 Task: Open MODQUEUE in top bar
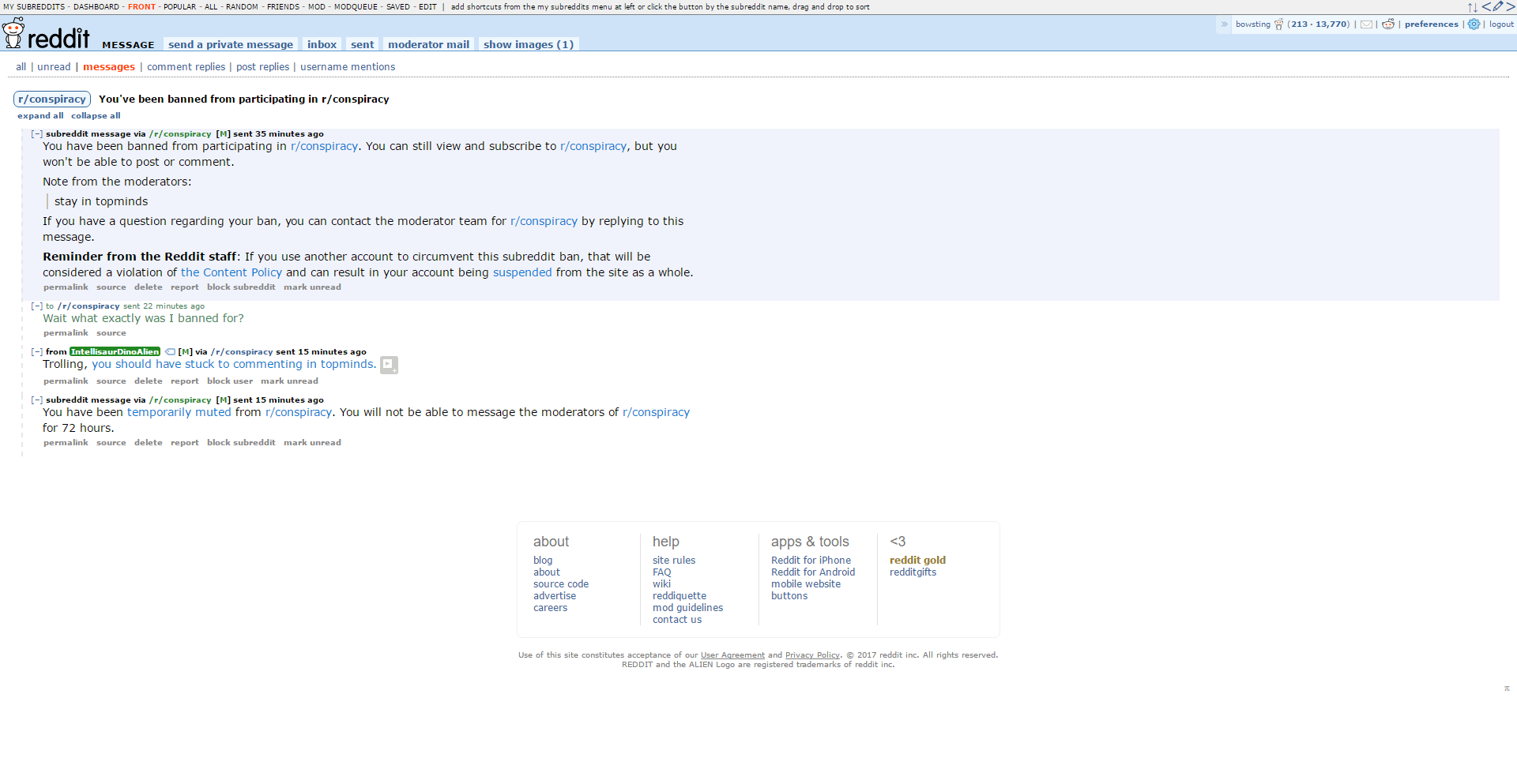tap(356, 7)
